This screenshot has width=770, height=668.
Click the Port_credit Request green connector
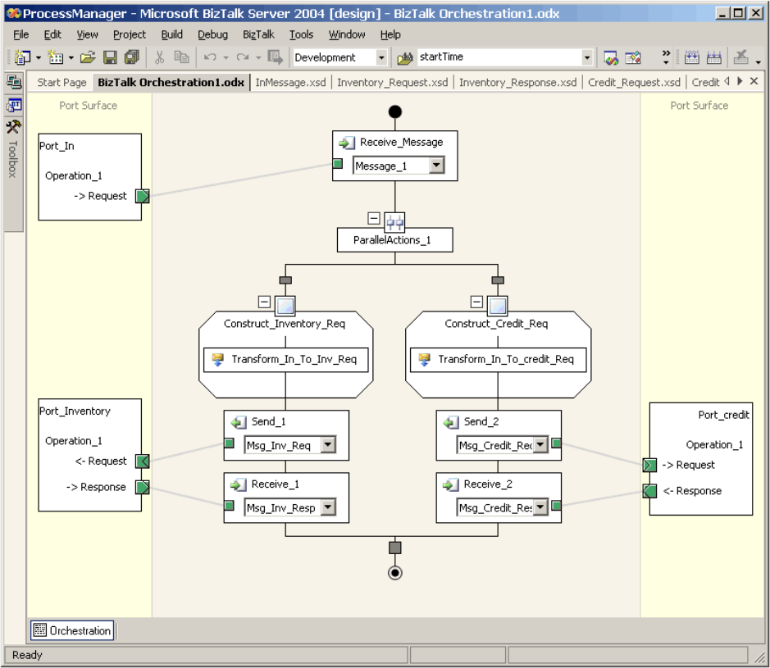649,466
